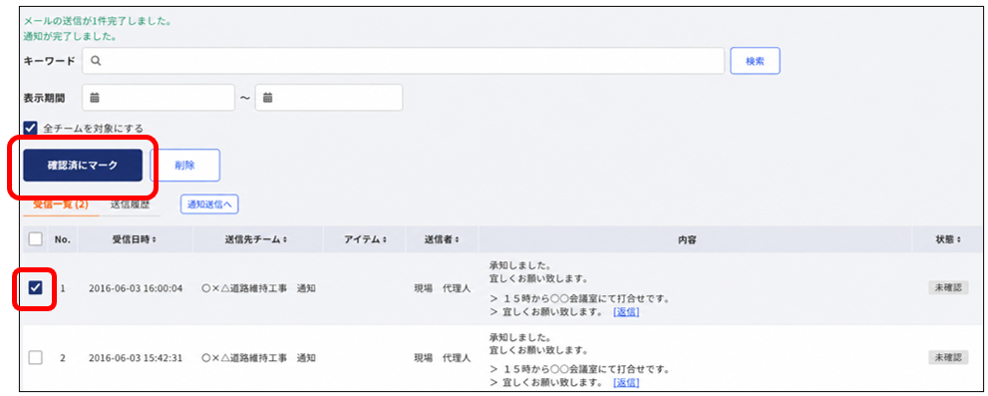Select timestamp 2016-06-03 15:42:31
The height and width of the screenshot is (396, 988).
click(136, 358)
